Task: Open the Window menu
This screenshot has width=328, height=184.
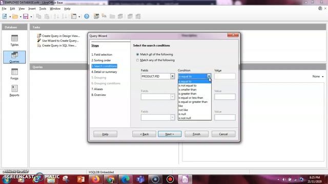Action: tap(55, 9)
